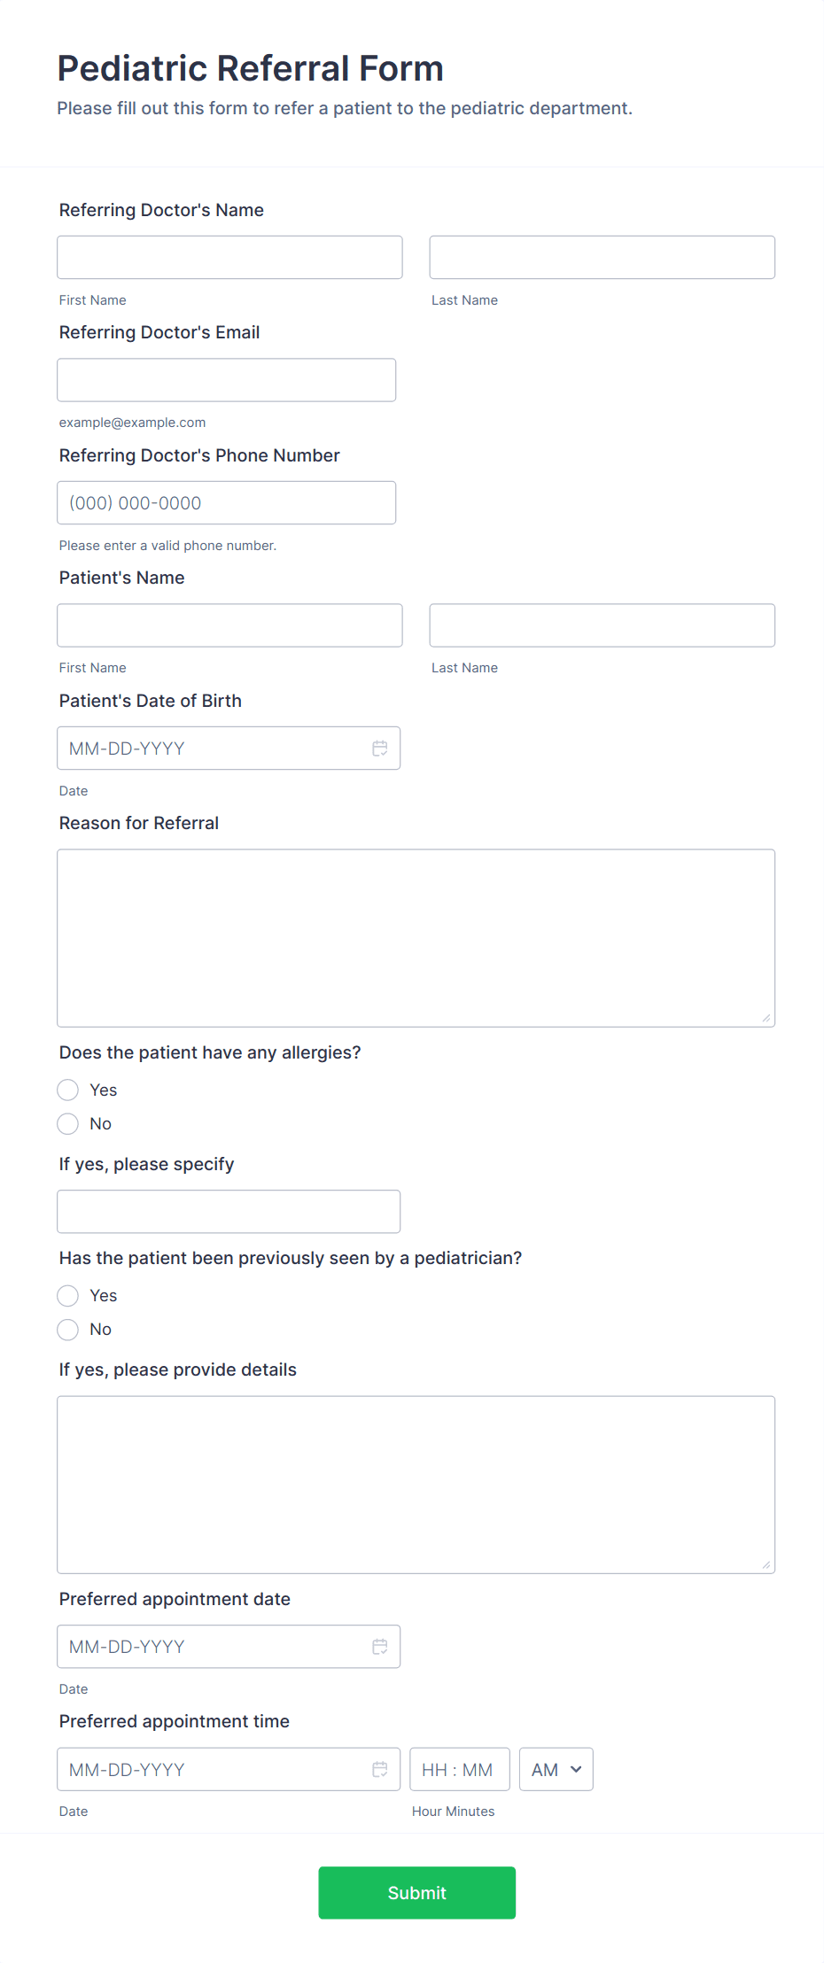Select Yes for patient allergies

(x=67, y=1090)
